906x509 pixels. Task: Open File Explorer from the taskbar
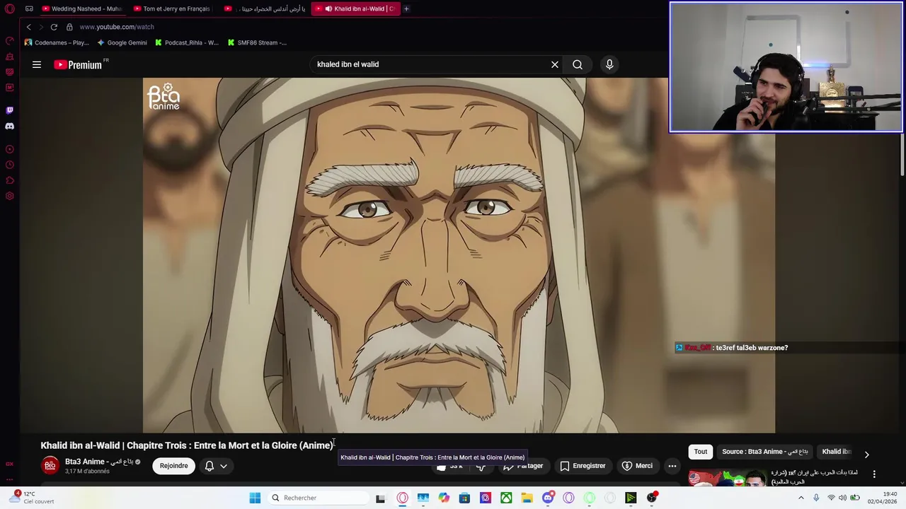pos(527,498)
